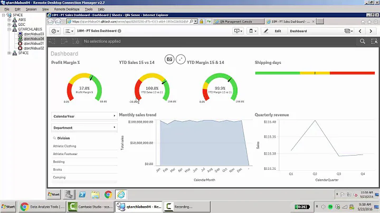The image size is (380, 213).
Task: Click remote desktop Start button
Action: 53,195
